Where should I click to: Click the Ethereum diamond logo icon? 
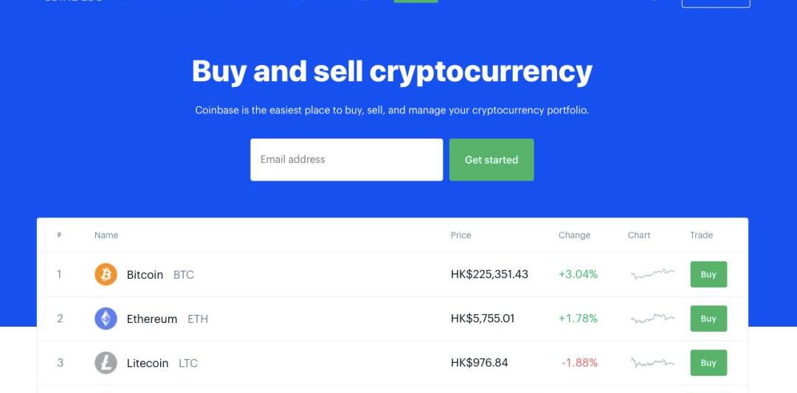coord(106,319)
